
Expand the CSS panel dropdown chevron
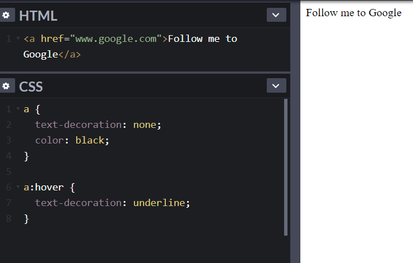(276, 85)
